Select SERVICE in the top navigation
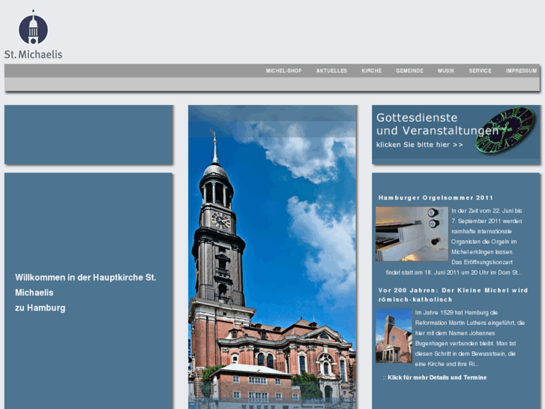 click(480, 71)
